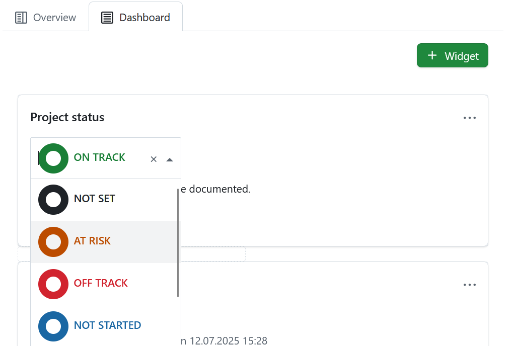Image resolution: width=514 pixels, height=346 pixels.
Task: Click the black NOT SET status icon
Action: [53, 199]
